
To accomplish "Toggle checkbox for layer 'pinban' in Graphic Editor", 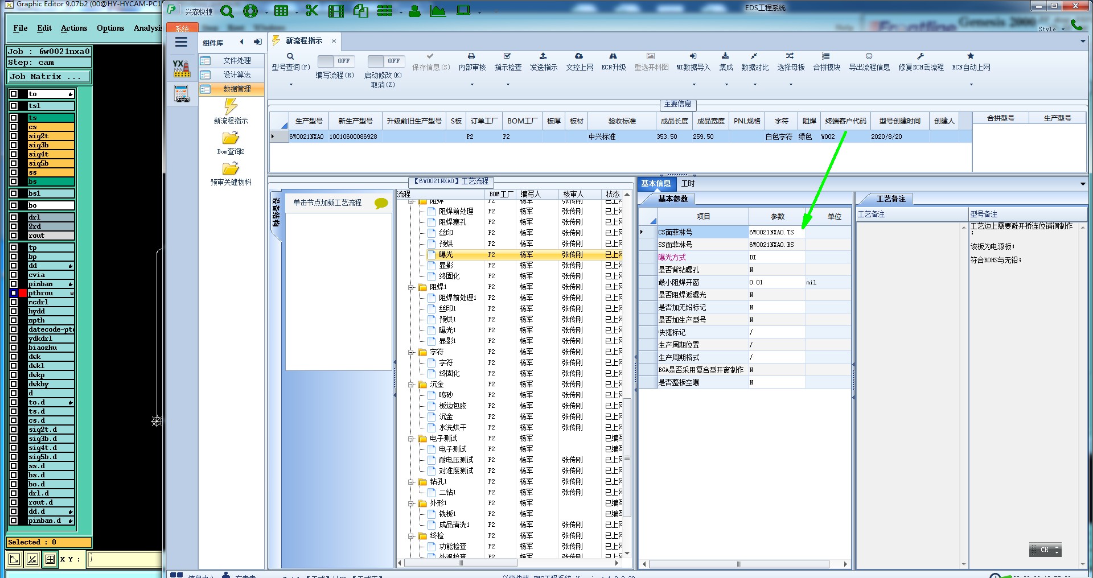I will [14, 284].
